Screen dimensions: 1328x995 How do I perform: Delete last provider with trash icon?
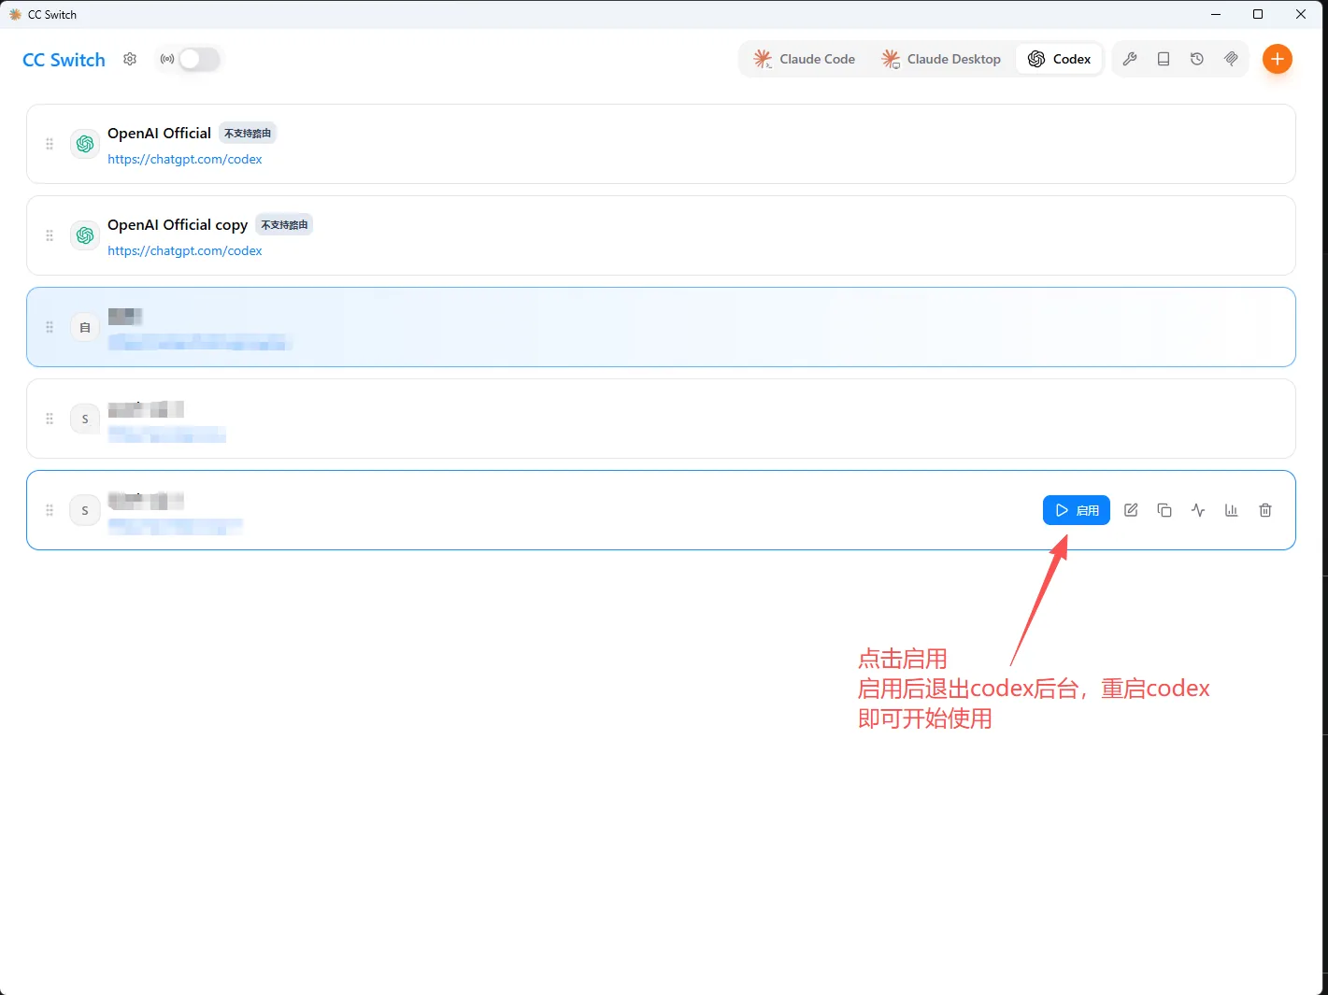click(1265, 510)
